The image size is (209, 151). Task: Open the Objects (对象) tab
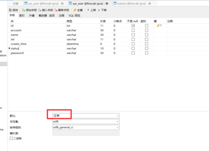[x=15, y=4]
